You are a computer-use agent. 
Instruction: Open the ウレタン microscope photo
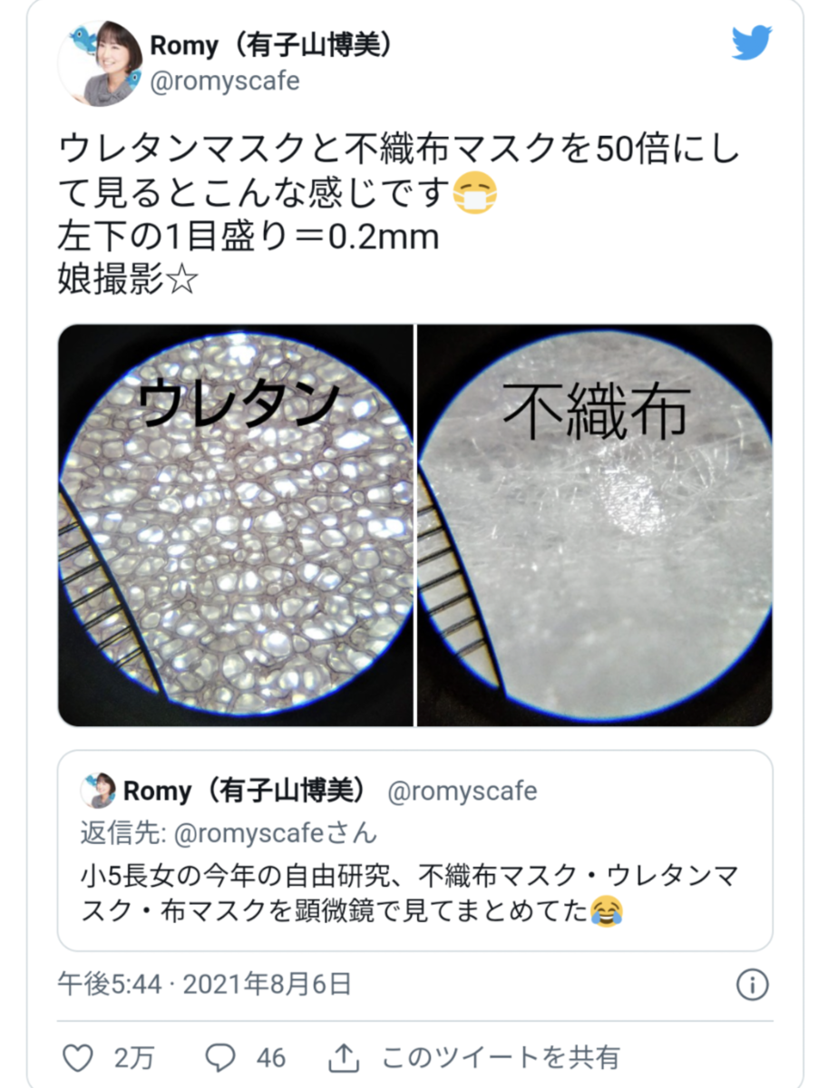click(236, 525)
